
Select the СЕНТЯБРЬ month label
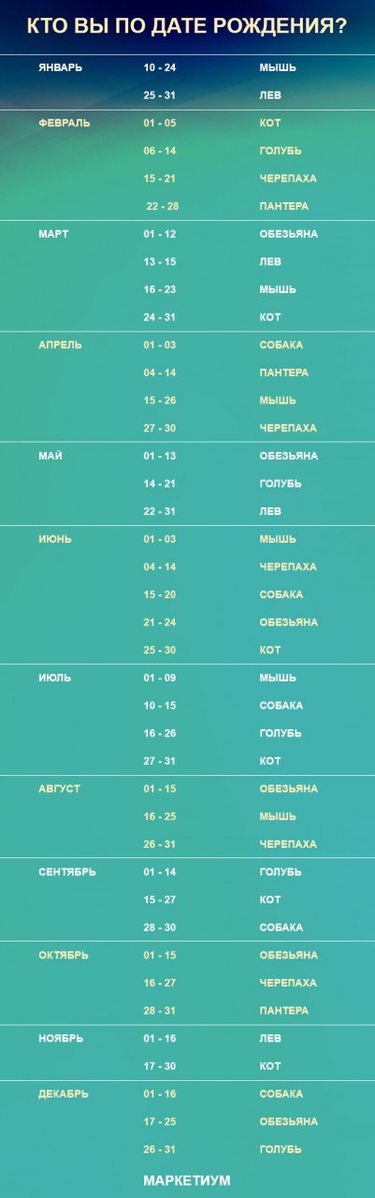(67, 872)
